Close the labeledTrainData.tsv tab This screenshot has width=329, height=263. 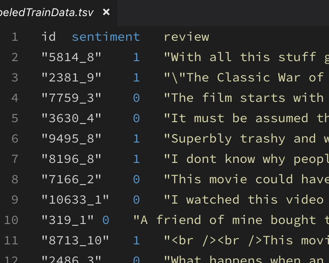106,12
